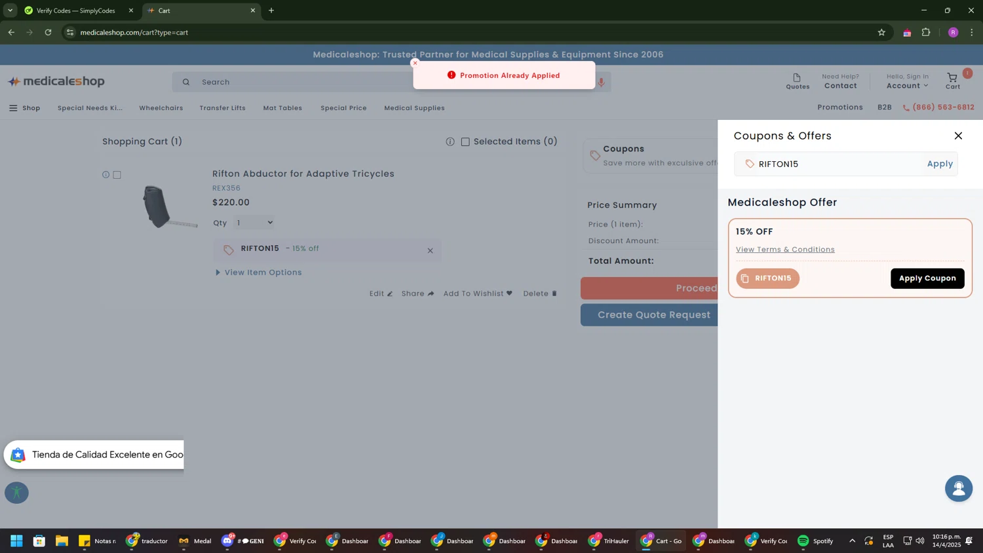This screenshot has width=983, height=553.
Task: Open the Quotes icon
Action: 798,81
